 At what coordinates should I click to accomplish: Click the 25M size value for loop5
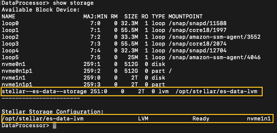tap(133, 57)
